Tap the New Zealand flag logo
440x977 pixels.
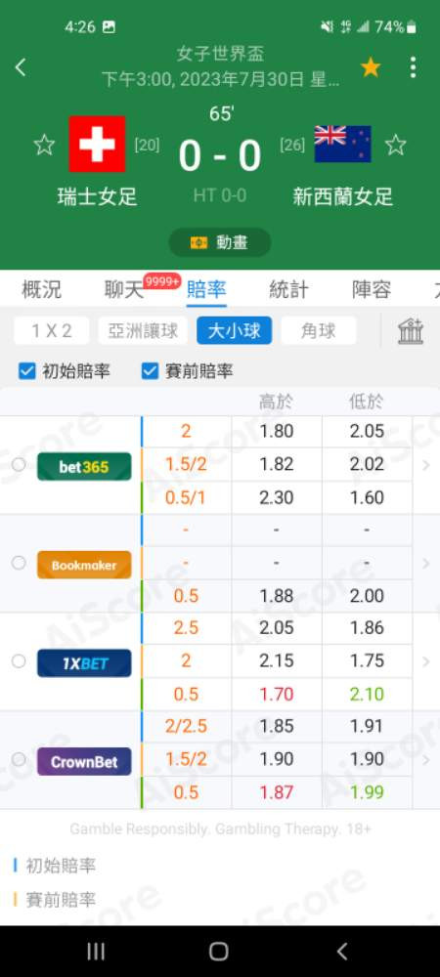point(343,144)
